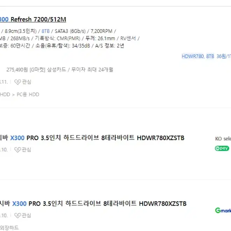This screenshot has width=231, height=231.
Task: Select the blue 8TB capacity spec link
Action: click(45, 31)
